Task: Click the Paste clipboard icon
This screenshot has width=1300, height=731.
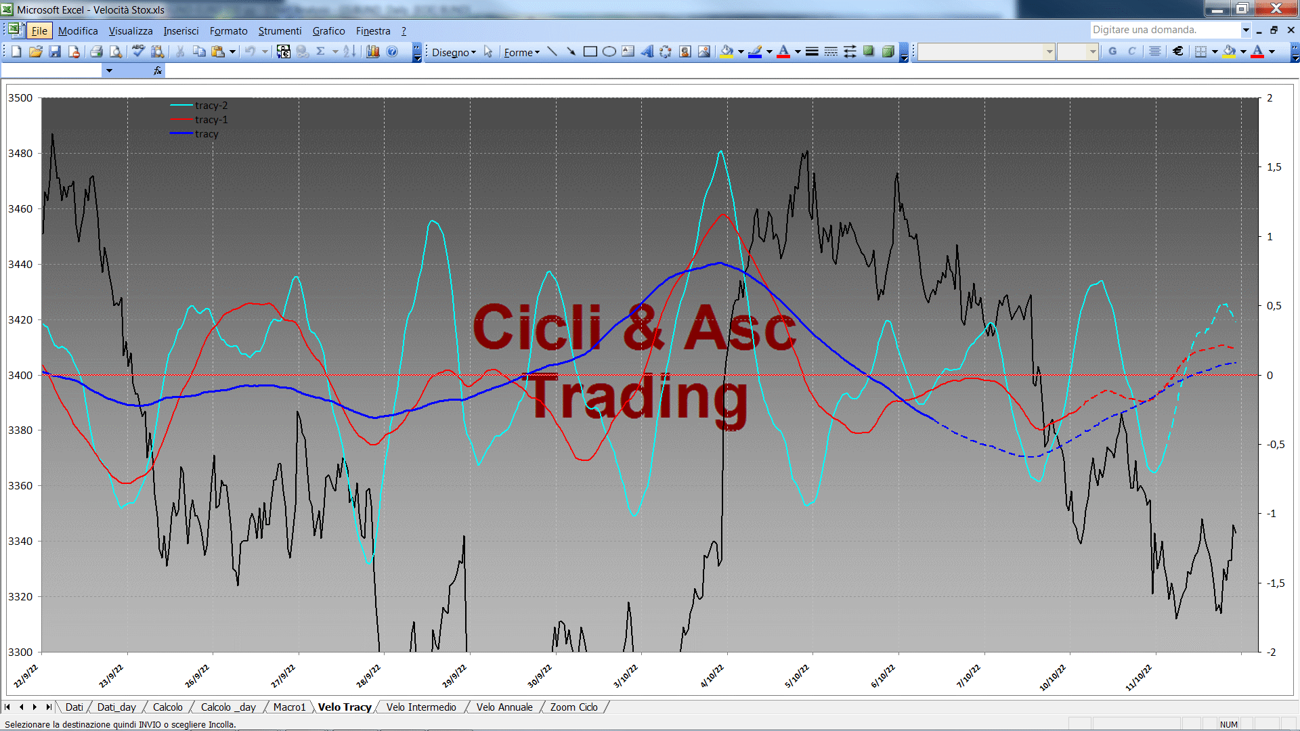Action: tap(218, 51)
